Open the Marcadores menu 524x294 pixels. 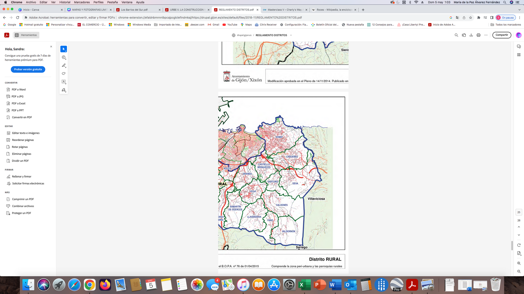tap(82, 2)
